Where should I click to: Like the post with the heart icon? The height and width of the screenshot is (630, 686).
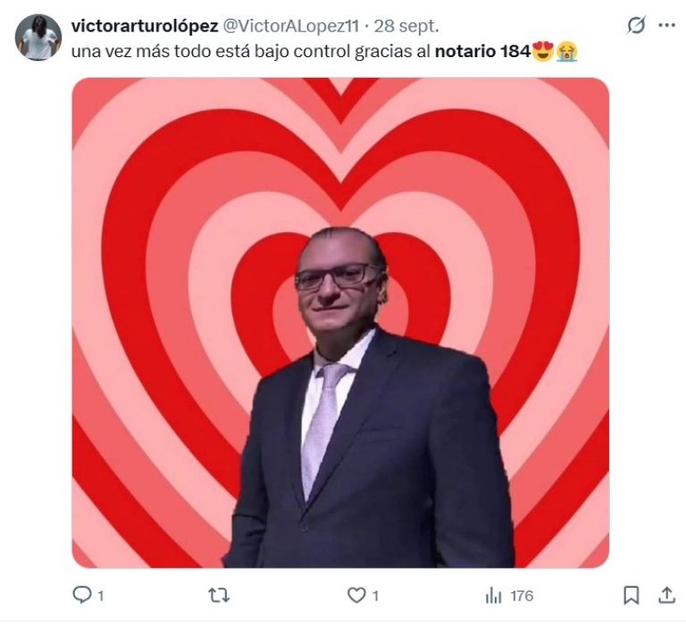click(356, 595)
